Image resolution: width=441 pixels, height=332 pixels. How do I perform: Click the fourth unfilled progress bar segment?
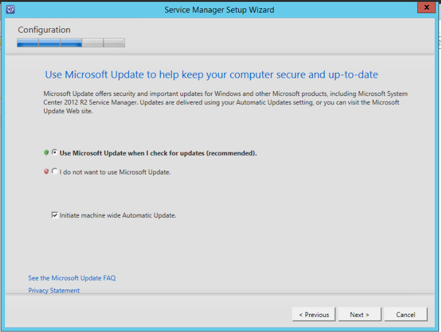(x=92, y=43)
